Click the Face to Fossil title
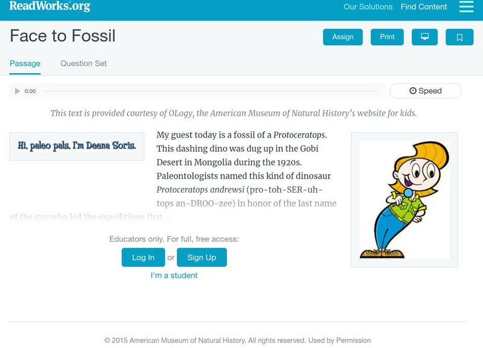Viewport: 483px width, 348px height. coord(63,36)
